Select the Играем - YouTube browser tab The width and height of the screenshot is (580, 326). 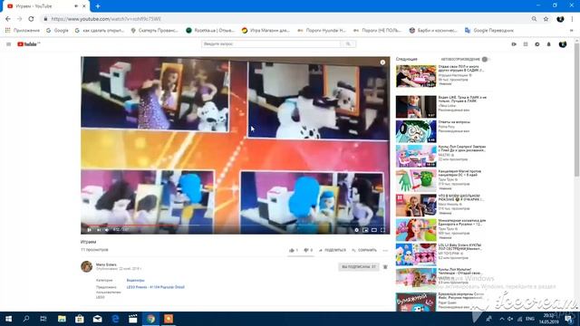(x=46, y=6)
